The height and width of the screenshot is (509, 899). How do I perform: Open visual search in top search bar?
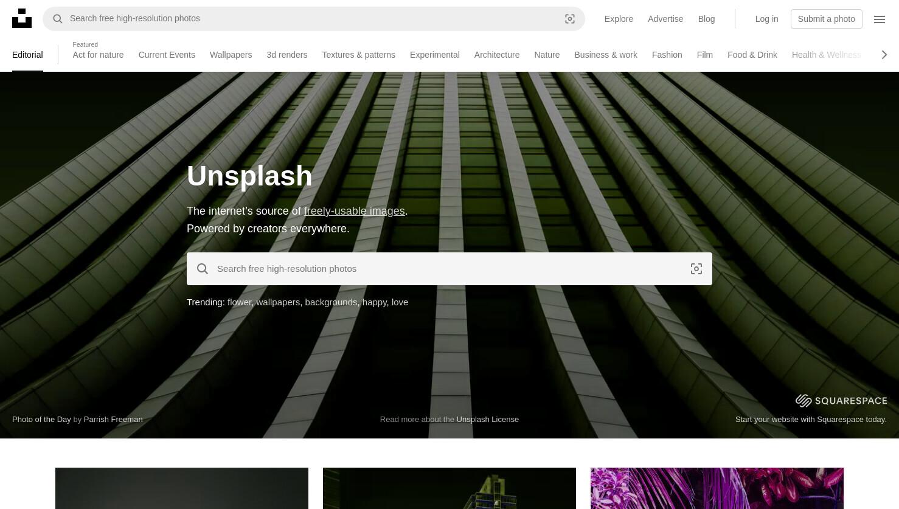570,19
